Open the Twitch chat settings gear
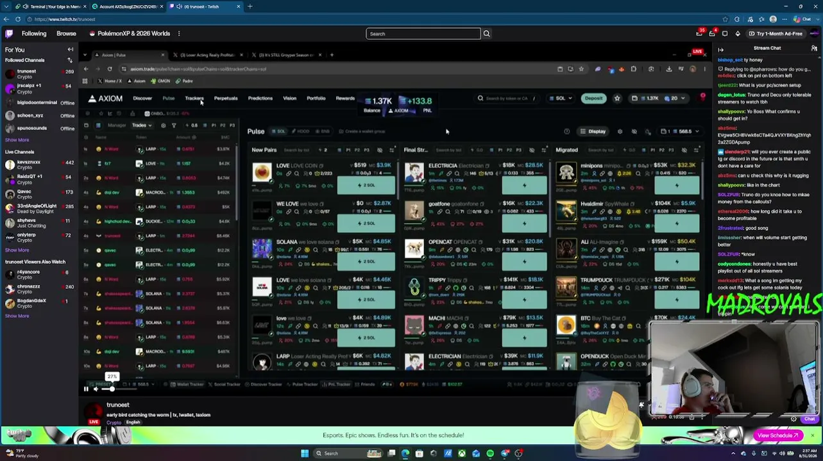The width and height of the screenshot is (823, 461). 793,419
